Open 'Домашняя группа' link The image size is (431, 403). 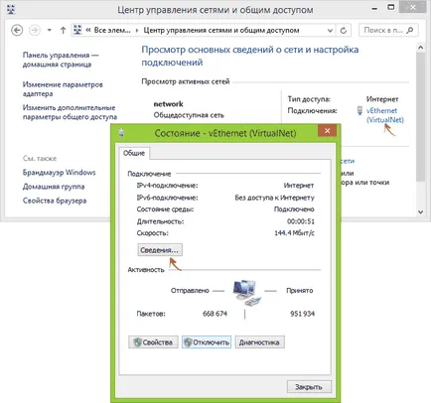[x=54, y=187]
